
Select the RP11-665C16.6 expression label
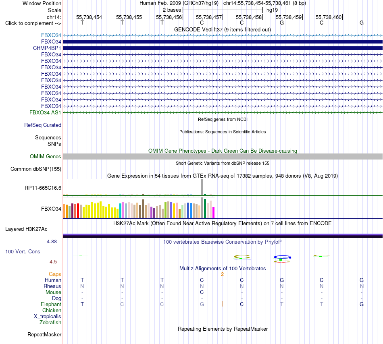point(43,188)
